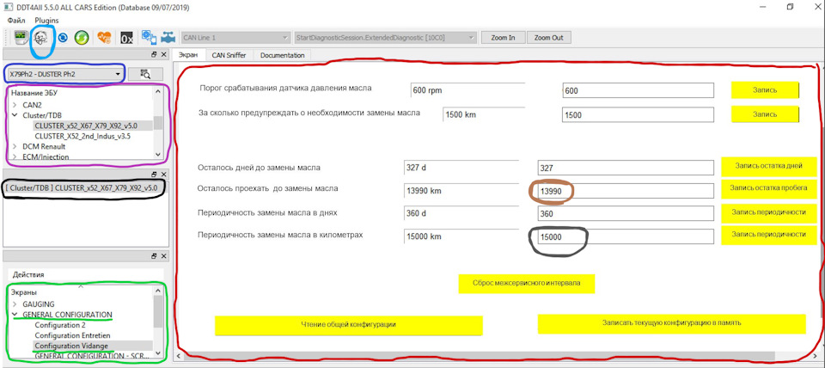Click the remaining distance input showing 13990

626,191
